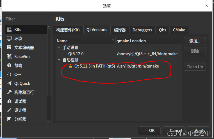214x139 pixels.
Task: Collapse the 手动设置 tree group
Action: tap(59, 47)
